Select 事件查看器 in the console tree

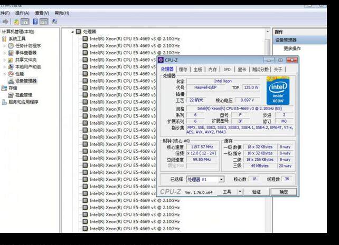26,53
